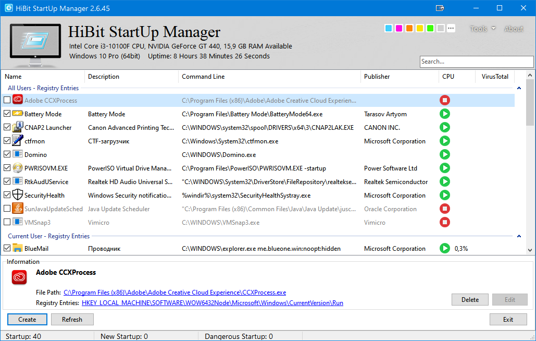Screen dimensions: 536x341
Task: Click the Create button
Action: [27, 320]
